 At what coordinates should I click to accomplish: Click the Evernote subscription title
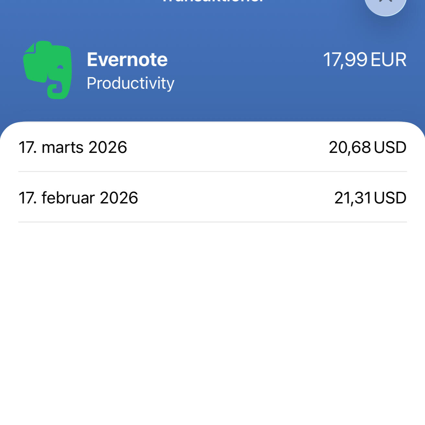127,60
